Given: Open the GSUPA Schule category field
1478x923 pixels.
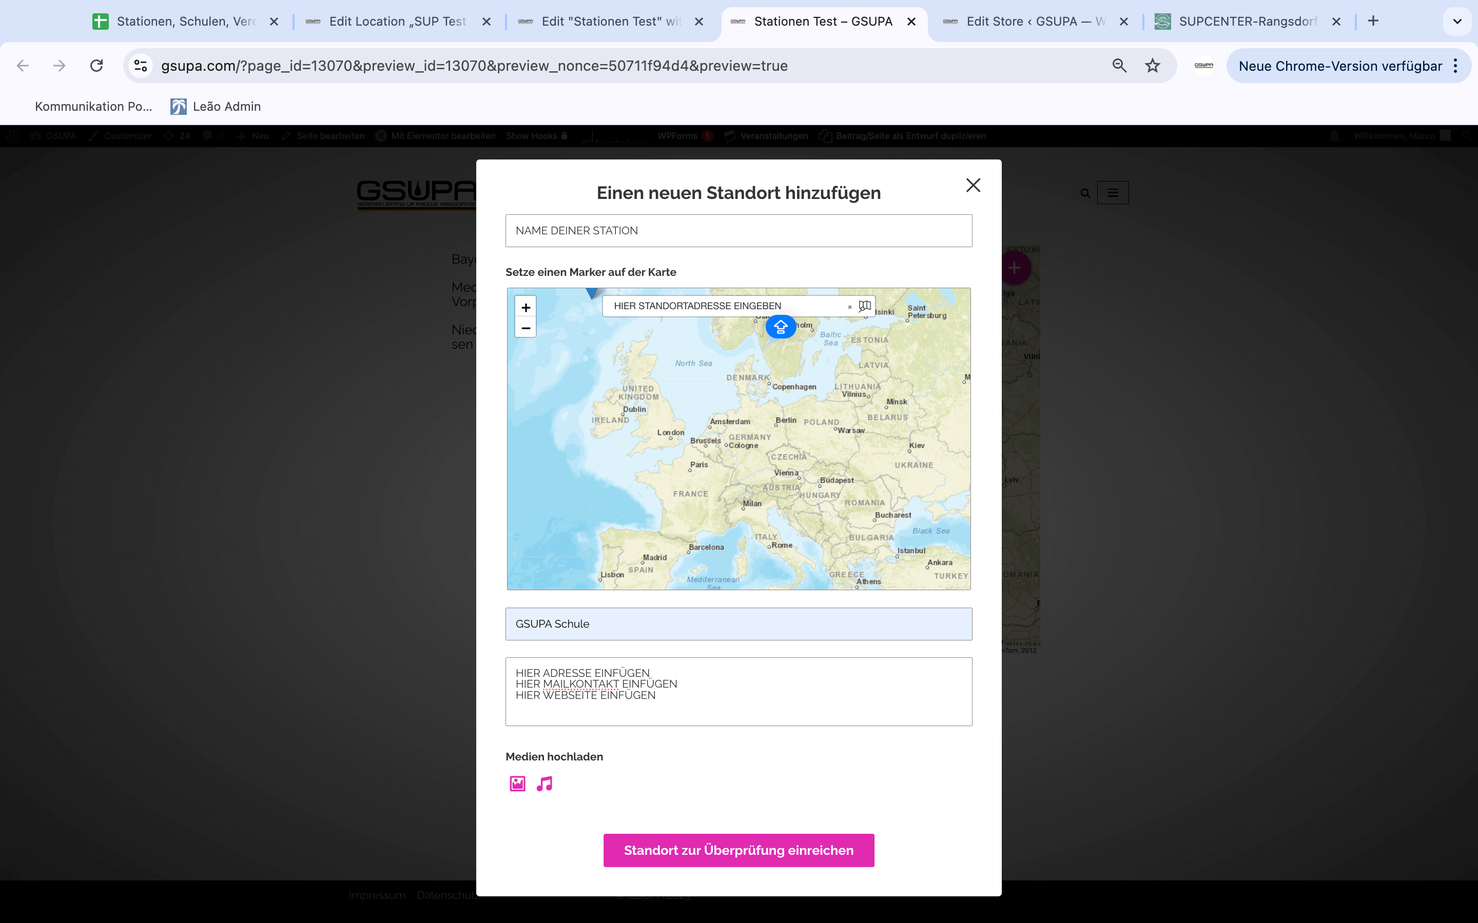Looking at the screenshot, I should [738, 624].
